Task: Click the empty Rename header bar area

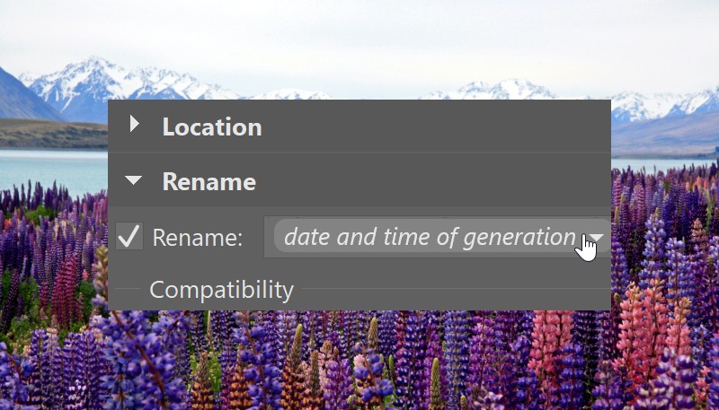Action: [x=431, y=180]
